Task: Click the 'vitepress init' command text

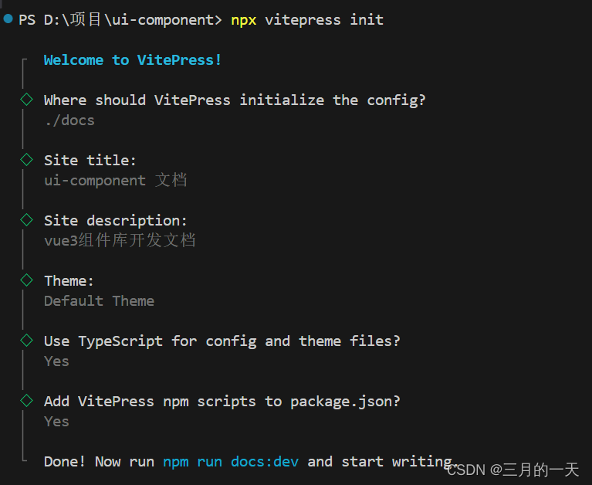Action: pos(324,19)
